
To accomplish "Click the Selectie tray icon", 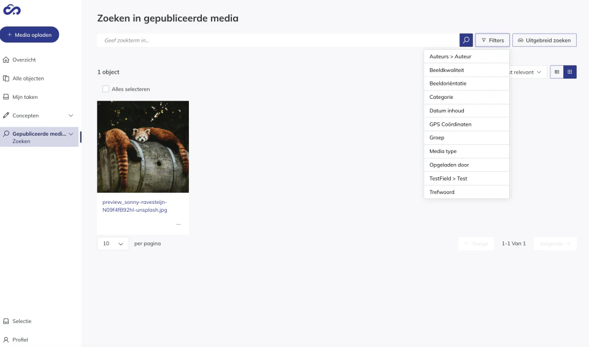I will tap(6, 321).
